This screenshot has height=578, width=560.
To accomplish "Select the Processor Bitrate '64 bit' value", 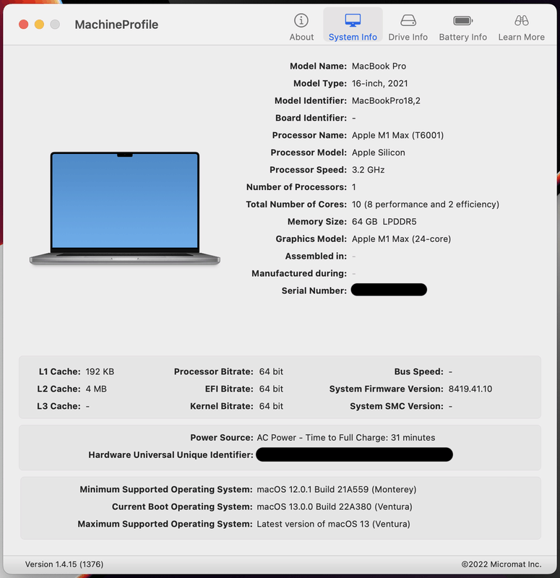I will tap(271, 371).
